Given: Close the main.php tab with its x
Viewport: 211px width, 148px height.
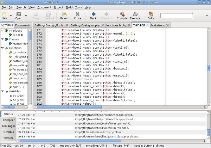Looking at the screenshot, I should click(x=147, y=25).
